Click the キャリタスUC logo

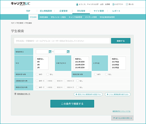[21, 4]
